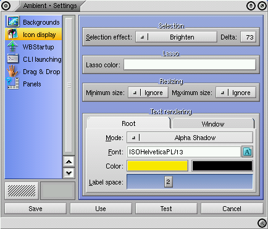This screenshot has height=229, width=268.
Task: Select CLI launching in the settings list
Action: tap(33, 59)
